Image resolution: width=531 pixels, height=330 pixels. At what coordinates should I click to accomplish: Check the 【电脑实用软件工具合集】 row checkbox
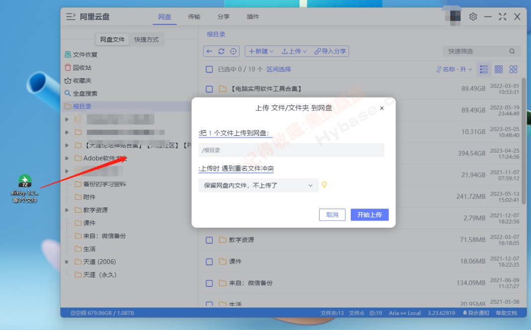pos(209,89)
